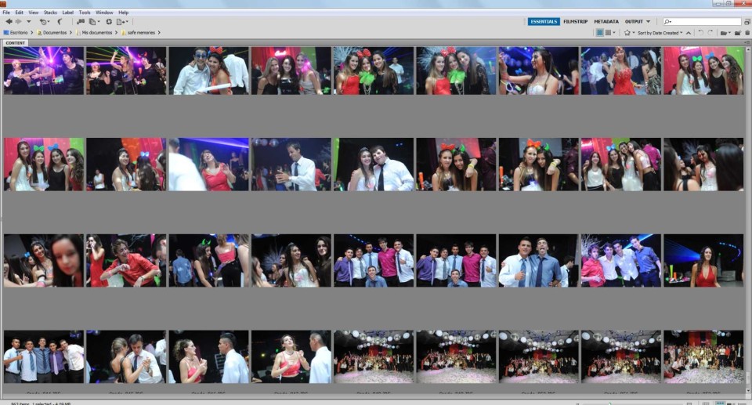Click the Get Photos from Camera icon
Image resolution: width=752 pixels, height=405 pixels.
[x=80, y=22]
